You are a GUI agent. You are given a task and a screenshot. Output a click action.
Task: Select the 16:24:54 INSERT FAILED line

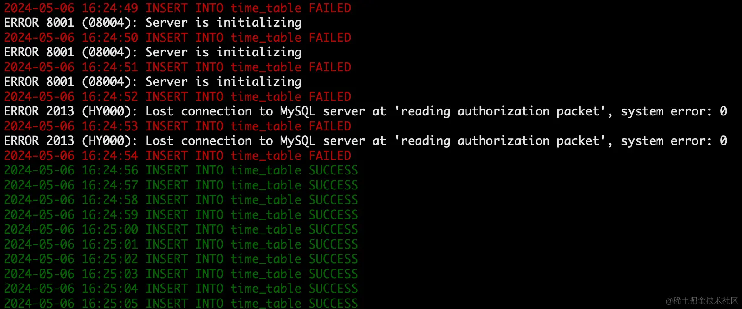[177, 156]
